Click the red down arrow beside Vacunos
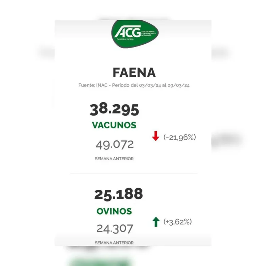The image size is (266, 266). click(155, 137)
